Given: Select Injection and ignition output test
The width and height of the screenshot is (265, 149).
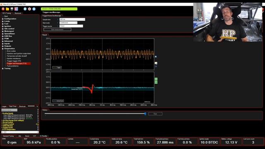Looking at the screenshot, I should tap(19, 53).
